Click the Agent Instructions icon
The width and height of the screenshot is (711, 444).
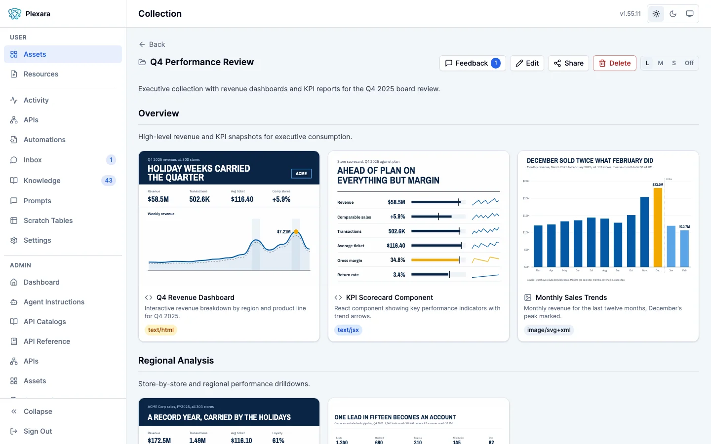click(x=14, y=302)
